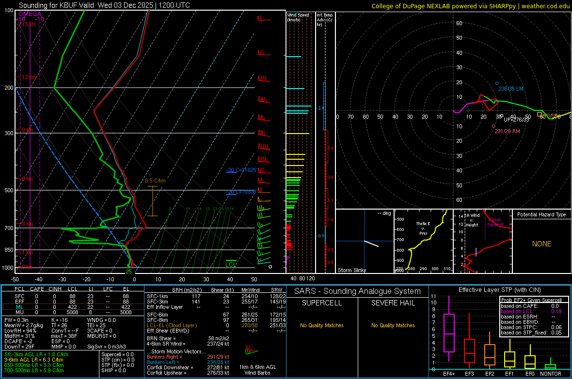Click the red Bunkers right-mover circle marker

pos(493,126)
